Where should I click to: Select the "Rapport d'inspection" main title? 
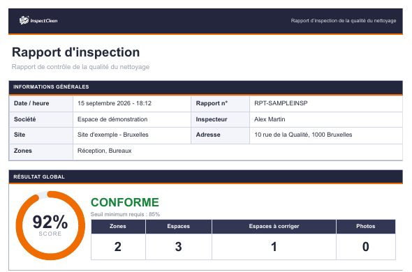75,52
